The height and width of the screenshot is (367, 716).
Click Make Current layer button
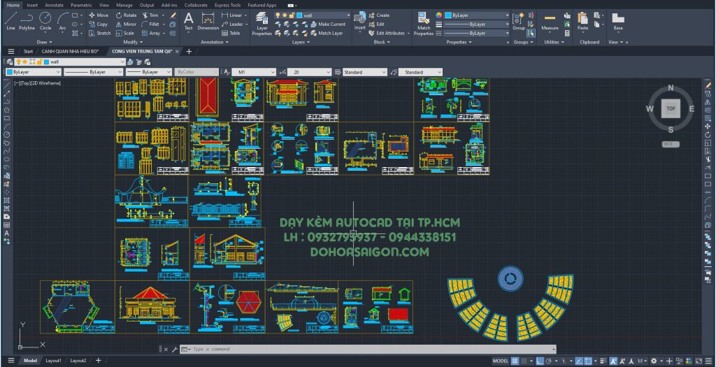328,24
